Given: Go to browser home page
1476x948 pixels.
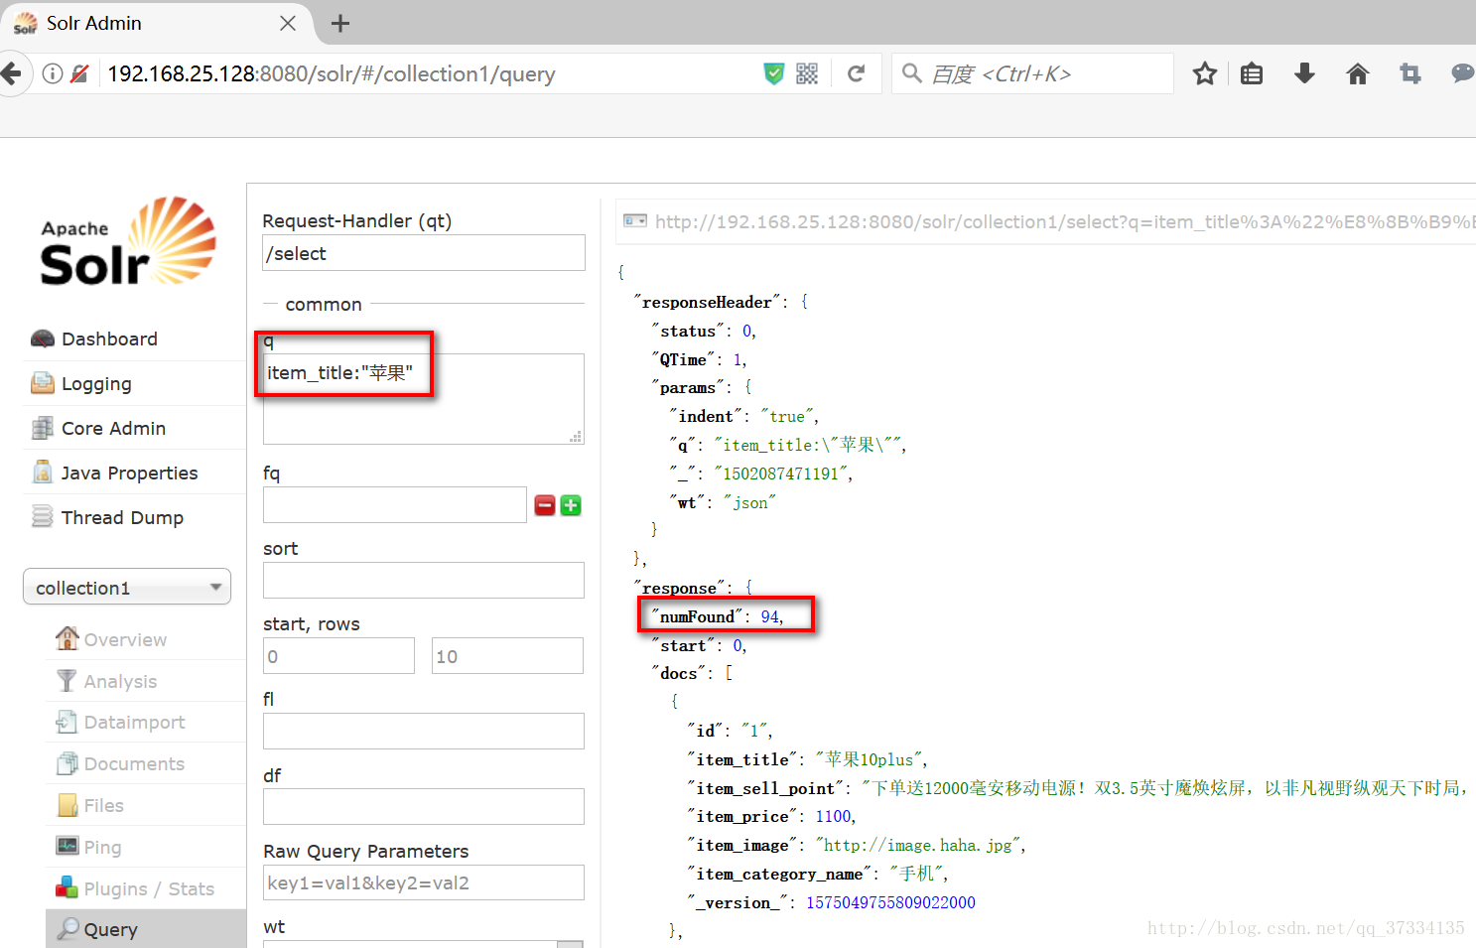Looking at the screenshot, I should pyautogui.click(x=1358, y=73).
